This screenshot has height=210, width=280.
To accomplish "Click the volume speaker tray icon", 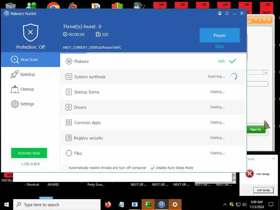I will click(244, 205).
